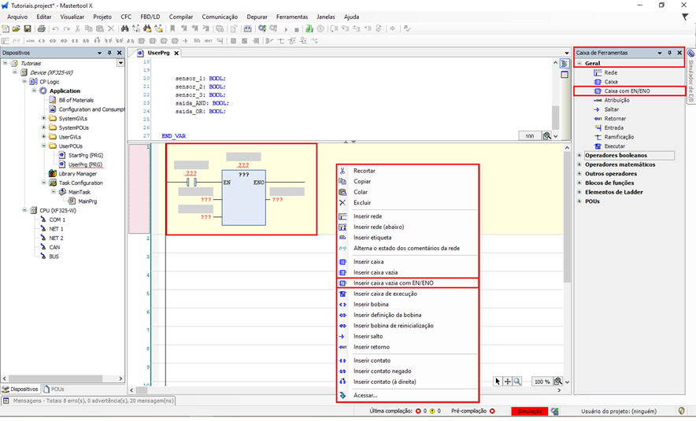Pin the Caixa de Ferramentas panel
Image resolution: width=696 pixels, height=421 pixels.
(x=669, y=53)
